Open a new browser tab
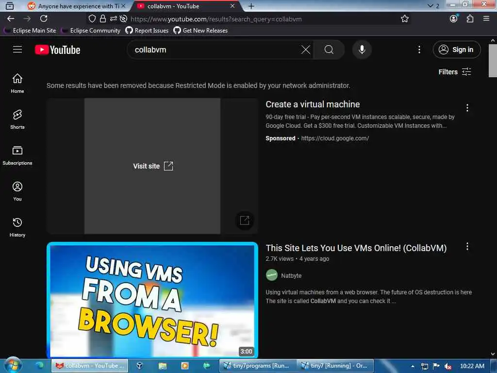The width and height of the screenshot is (497, 373). tap(251, 6)
